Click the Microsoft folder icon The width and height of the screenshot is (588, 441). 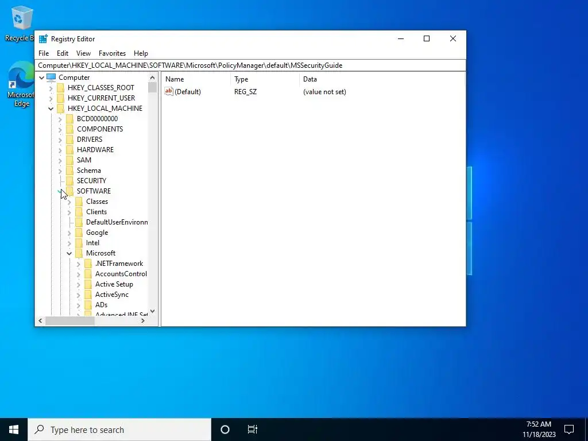[79, 253]
